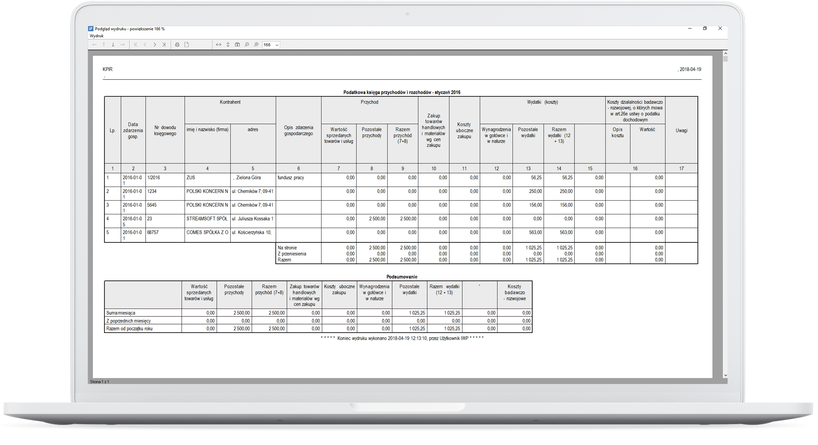
Task: Click the 'Koniec wydruku wykonano' footer line
Action: [402, 339]
